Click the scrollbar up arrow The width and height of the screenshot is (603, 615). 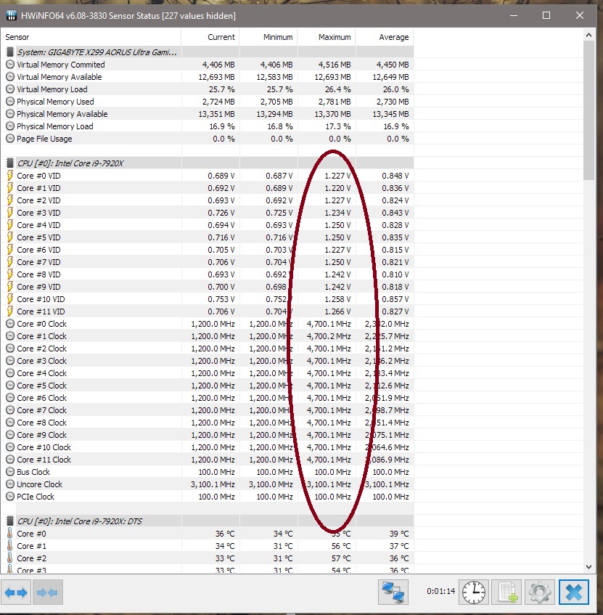click(x=588, y=35)
